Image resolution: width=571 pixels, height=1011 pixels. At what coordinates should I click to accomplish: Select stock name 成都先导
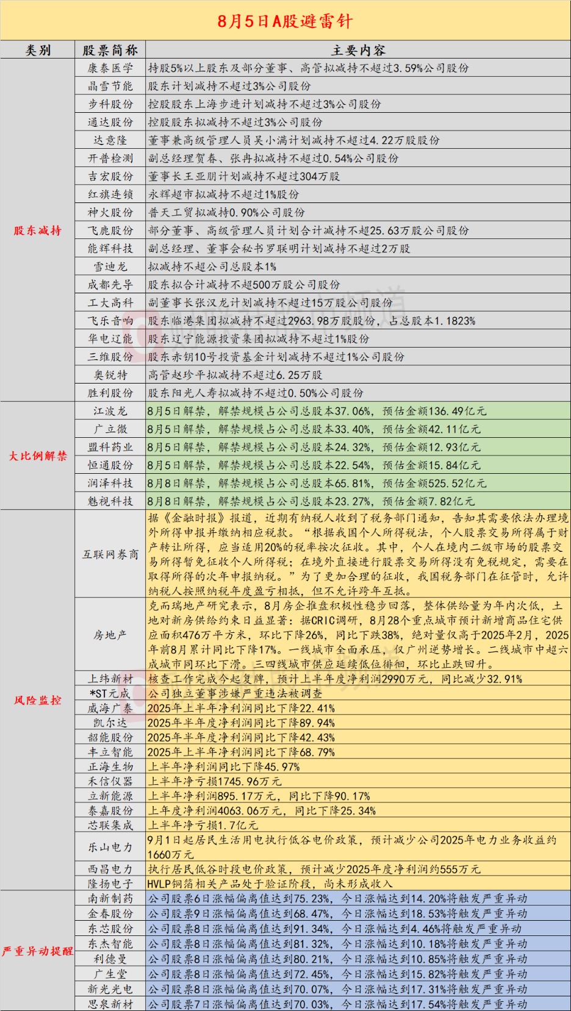click(110, 285)
